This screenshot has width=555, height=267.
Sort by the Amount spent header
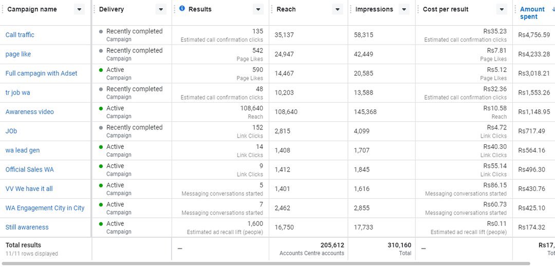pyautogui.click(x=532, y=13)
